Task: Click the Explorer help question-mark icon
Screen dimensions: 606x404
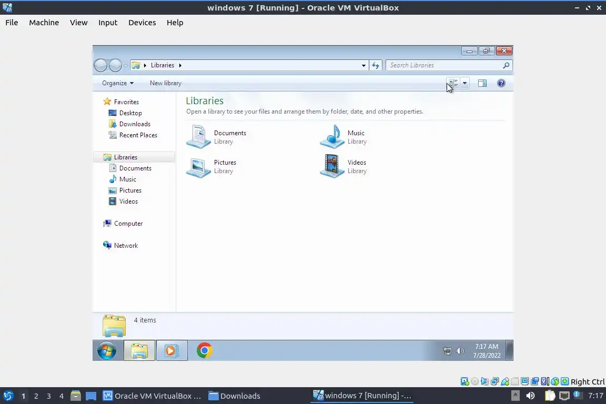Action: pos(501,83)
